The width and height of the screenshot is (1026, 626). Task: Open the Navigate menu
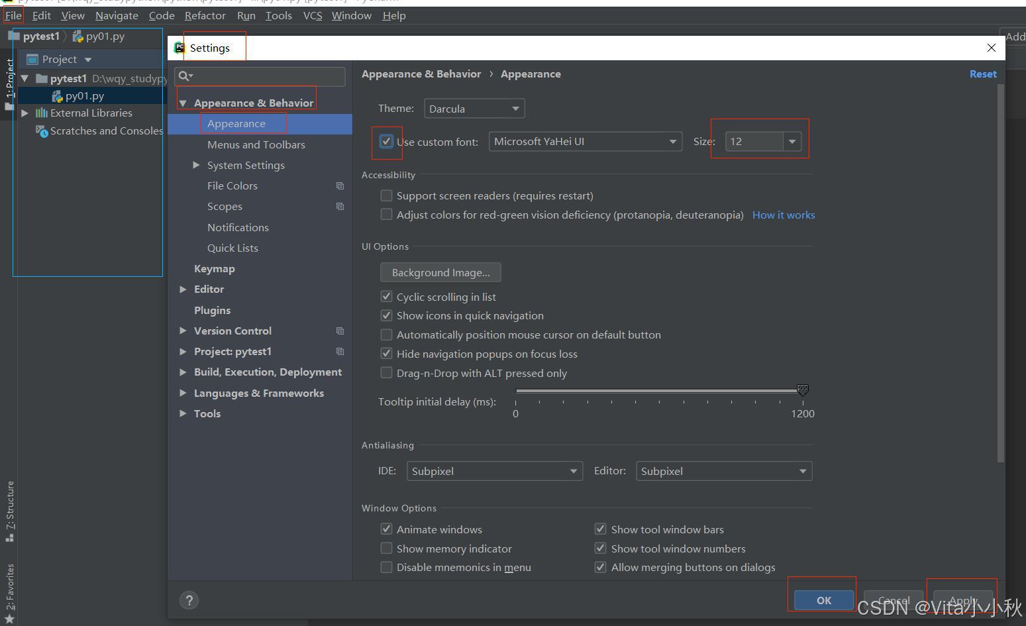pyautogui.click(x=117, y=15)
